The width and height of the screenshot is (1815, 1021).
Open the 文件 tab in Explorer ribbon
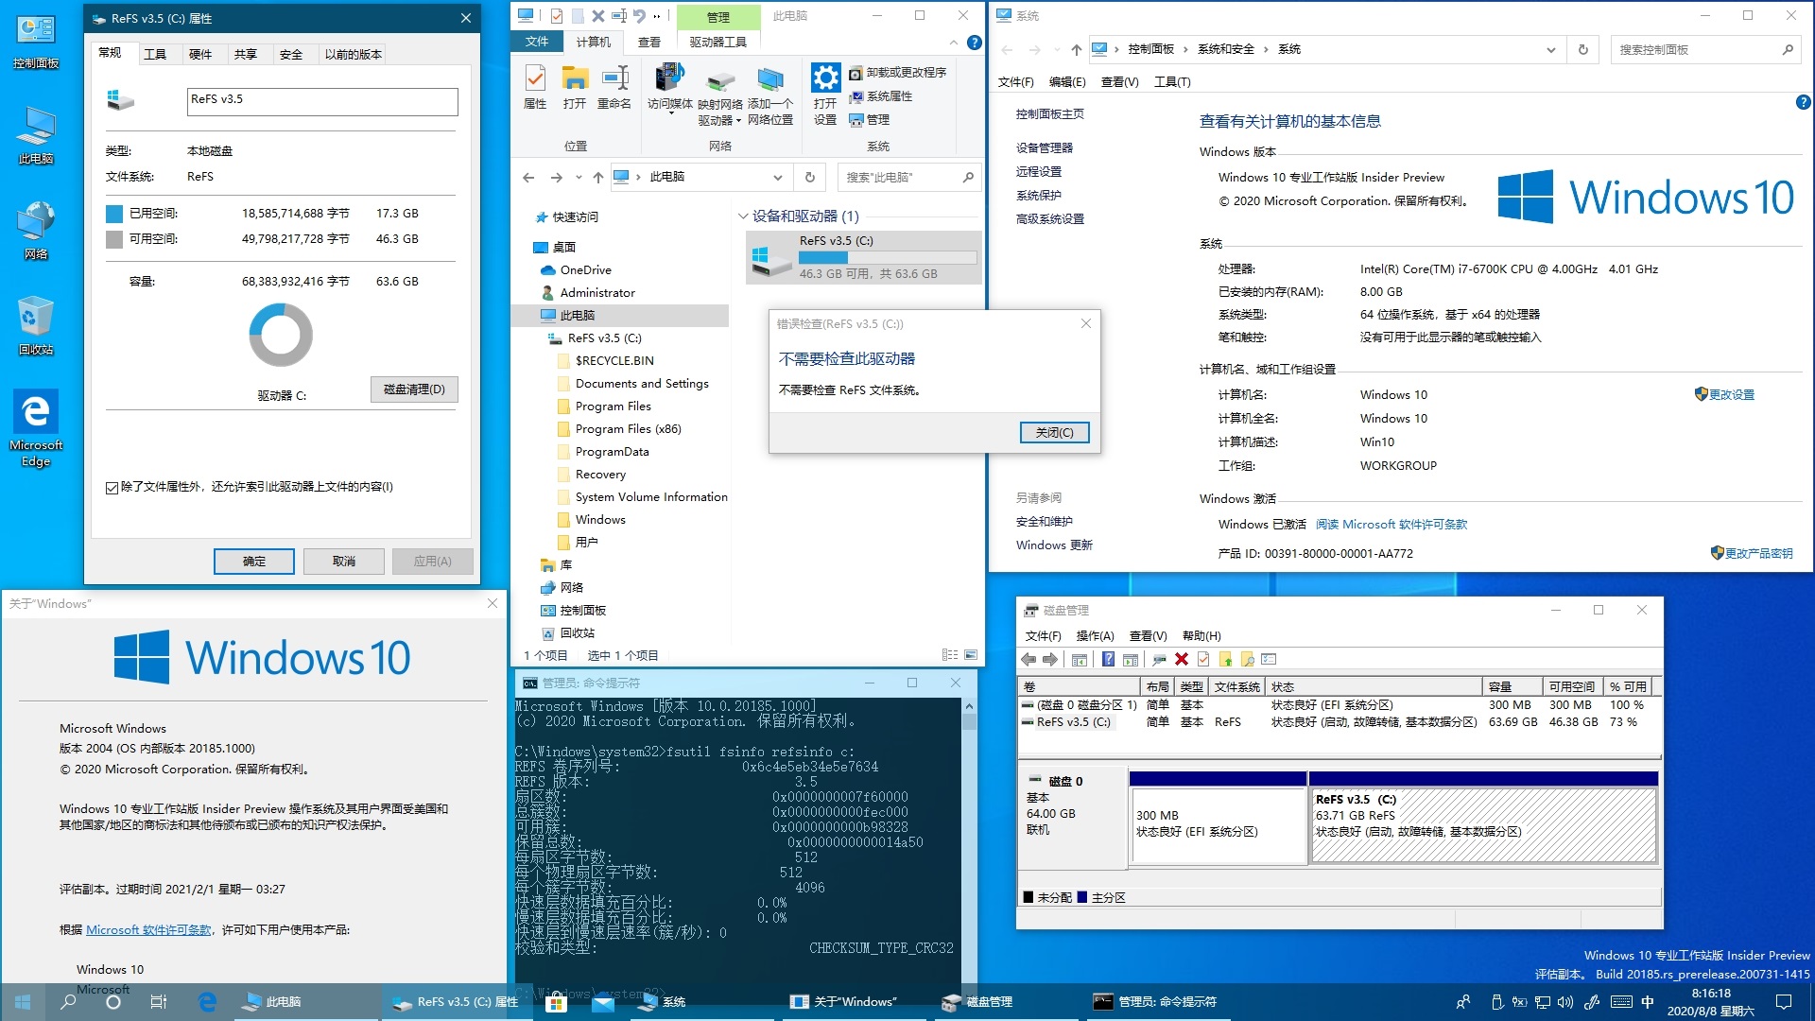click(x=537, y=42)
